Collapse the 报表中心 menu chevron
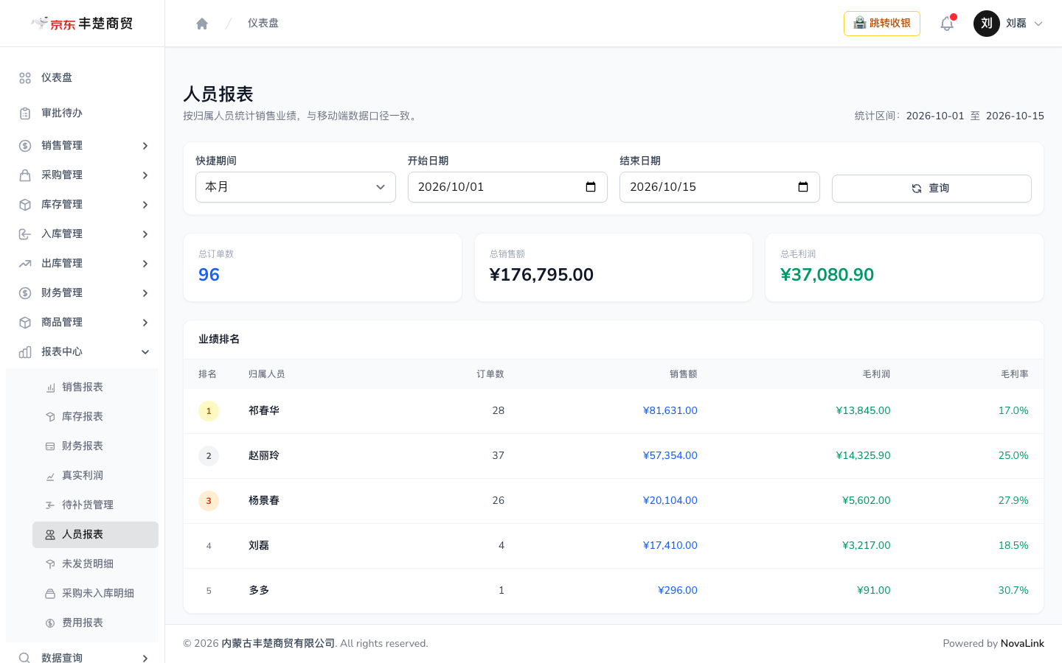Screen dimensions: 1062x663 click(x=145, y=352)
